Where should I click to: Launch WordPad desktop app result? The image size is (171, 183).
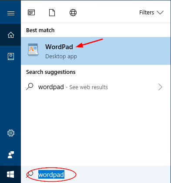[x=96, y=51]
